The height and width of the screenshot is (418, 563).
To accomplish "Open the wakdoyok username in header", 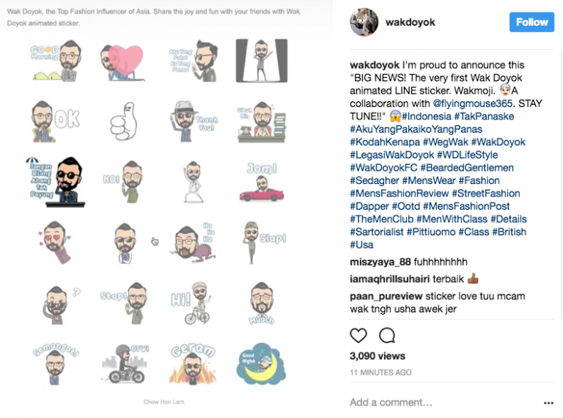I will (410, 22).
